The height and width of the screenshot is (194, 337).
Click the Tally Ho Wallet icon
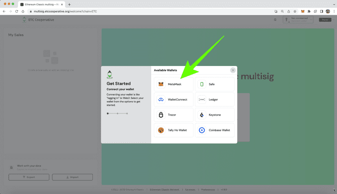161,130
